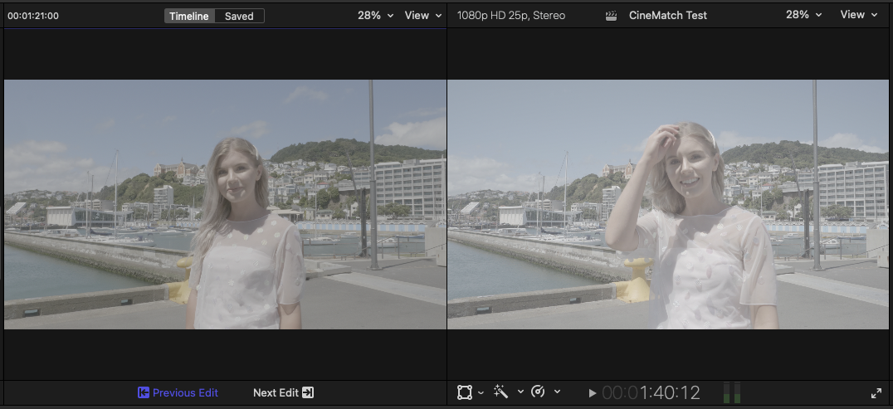
Task: Click the 1:40:12 timecode display
Action: pyautogui.click(x=651, y=393)
